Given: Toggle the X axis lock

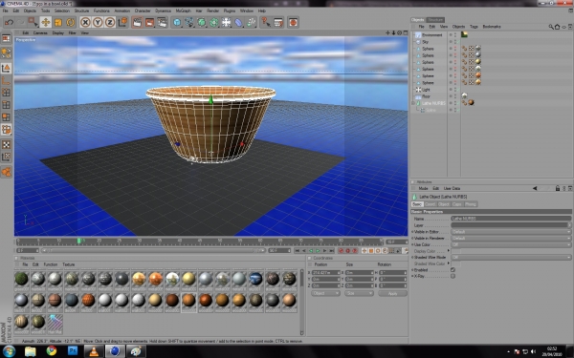Looking at the screenshot, I should point(85,22).
